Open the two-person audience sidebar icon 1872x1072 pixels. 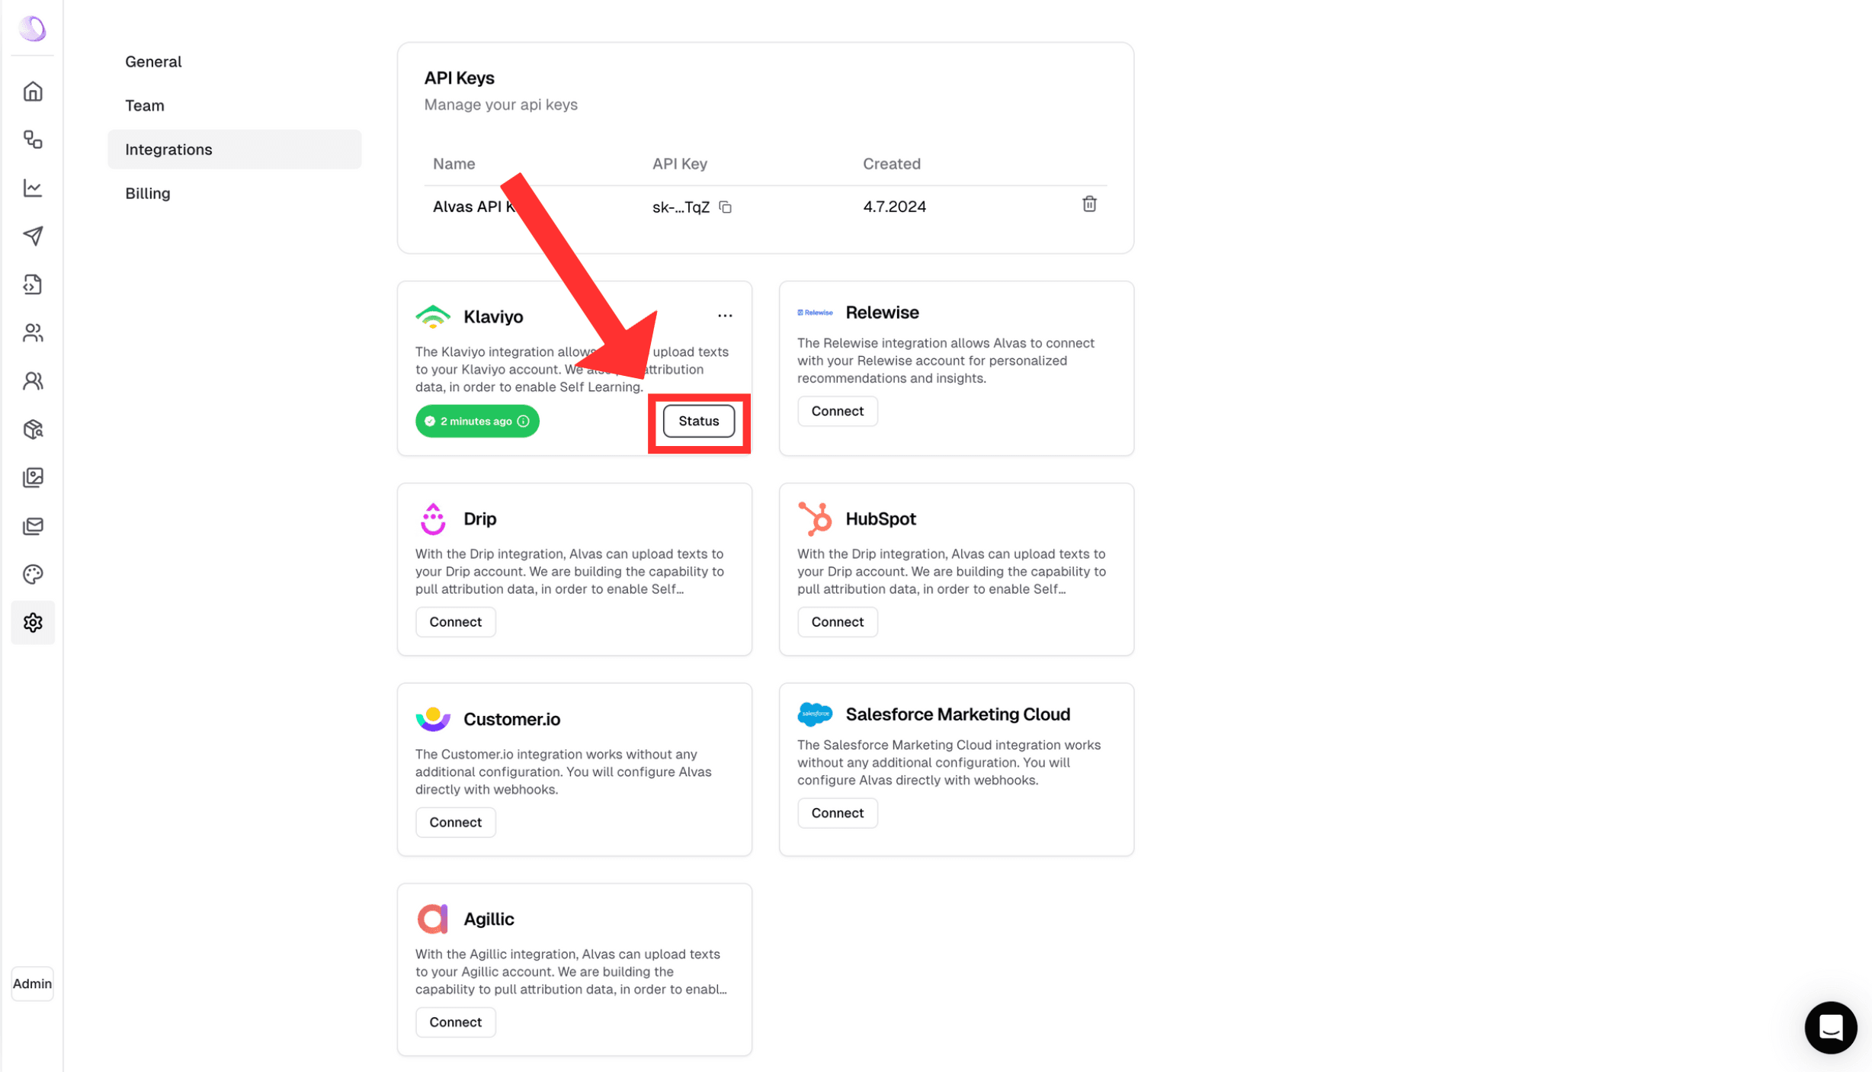coord(33,332)
